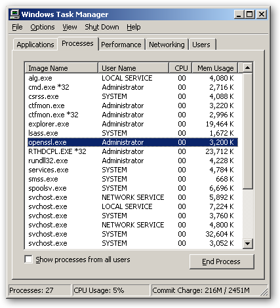Click the 668 K memory value
Viewport: 280px width, 308px height.
(225, 179)
